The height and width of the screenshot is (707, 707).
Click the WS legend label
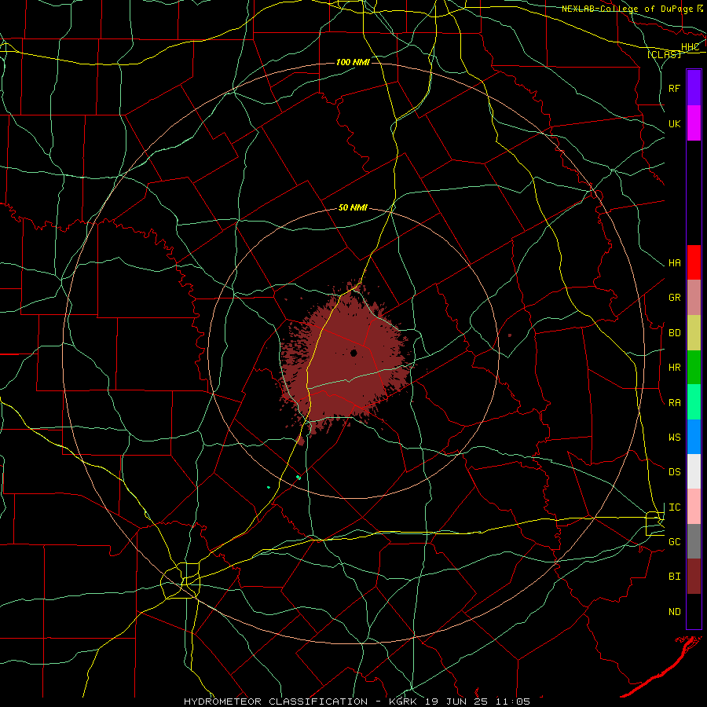pos(674,438)
